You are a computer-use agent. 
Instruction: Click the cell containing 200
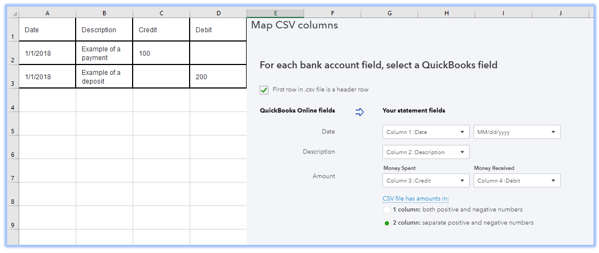(218, 77)
